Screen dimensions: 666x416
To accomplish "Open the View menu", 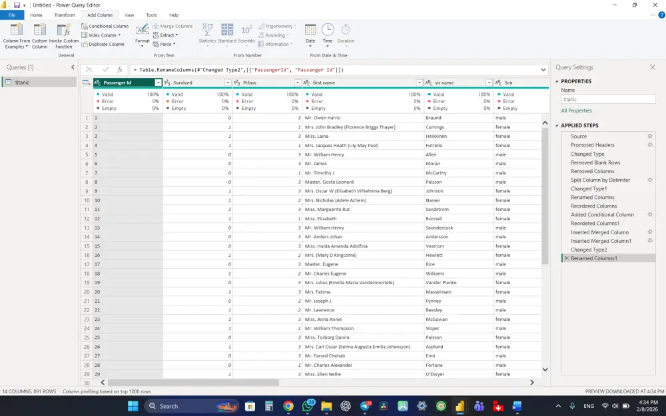I will 129,14.
